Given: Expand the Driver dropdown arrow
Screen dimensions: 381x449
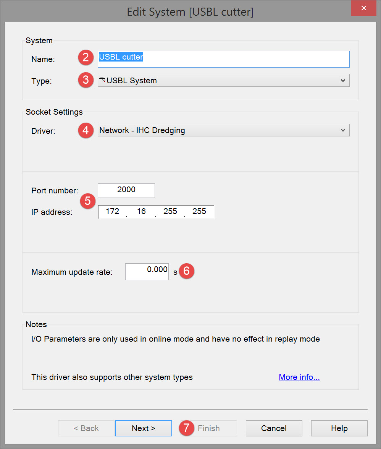Looking at the screenshot, I should click(342, 130).
